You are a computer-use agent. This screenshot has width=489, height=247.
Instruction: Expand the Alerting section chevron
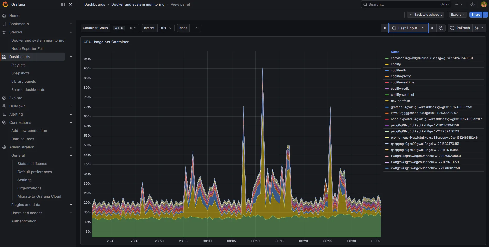(x=71, y=114)
